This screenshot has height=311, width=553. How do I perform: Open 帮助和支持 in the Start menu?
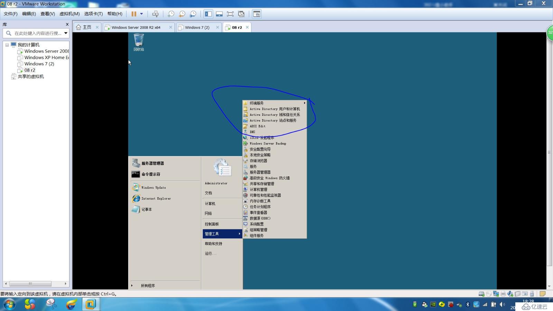(214, 244)
